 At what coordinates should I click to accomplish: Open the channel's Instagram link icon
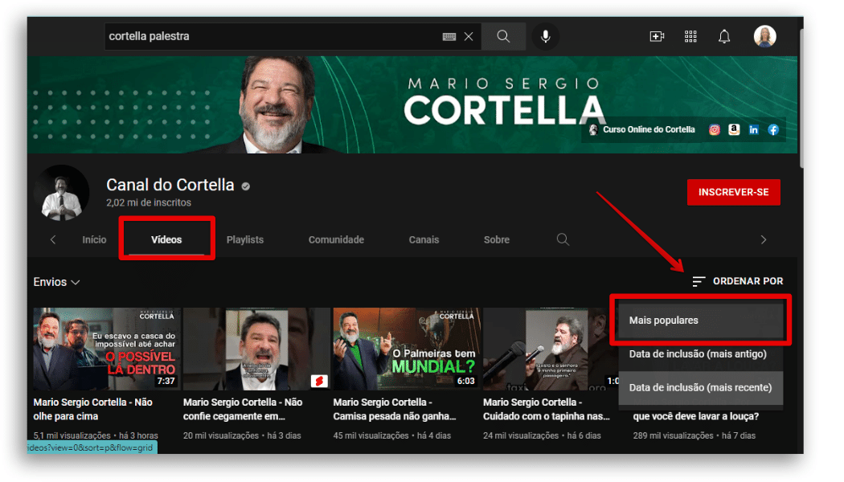(715, 129)
